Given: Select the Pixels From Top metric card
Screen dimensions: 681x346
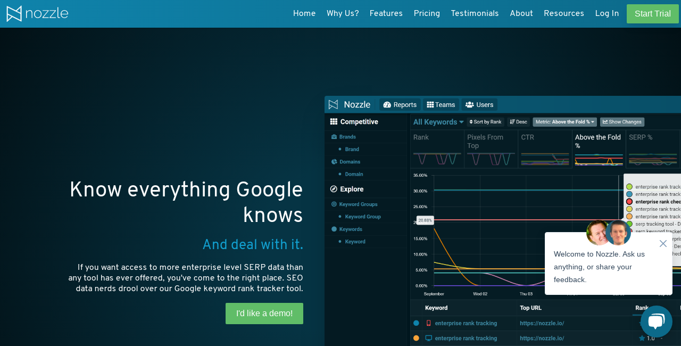Looking at the screenshot, I should tap(491, 149).
